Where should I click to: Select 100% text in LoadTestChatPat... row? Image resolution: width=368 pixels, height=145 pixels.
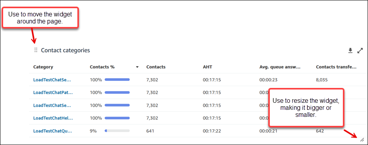pos(96,93)
